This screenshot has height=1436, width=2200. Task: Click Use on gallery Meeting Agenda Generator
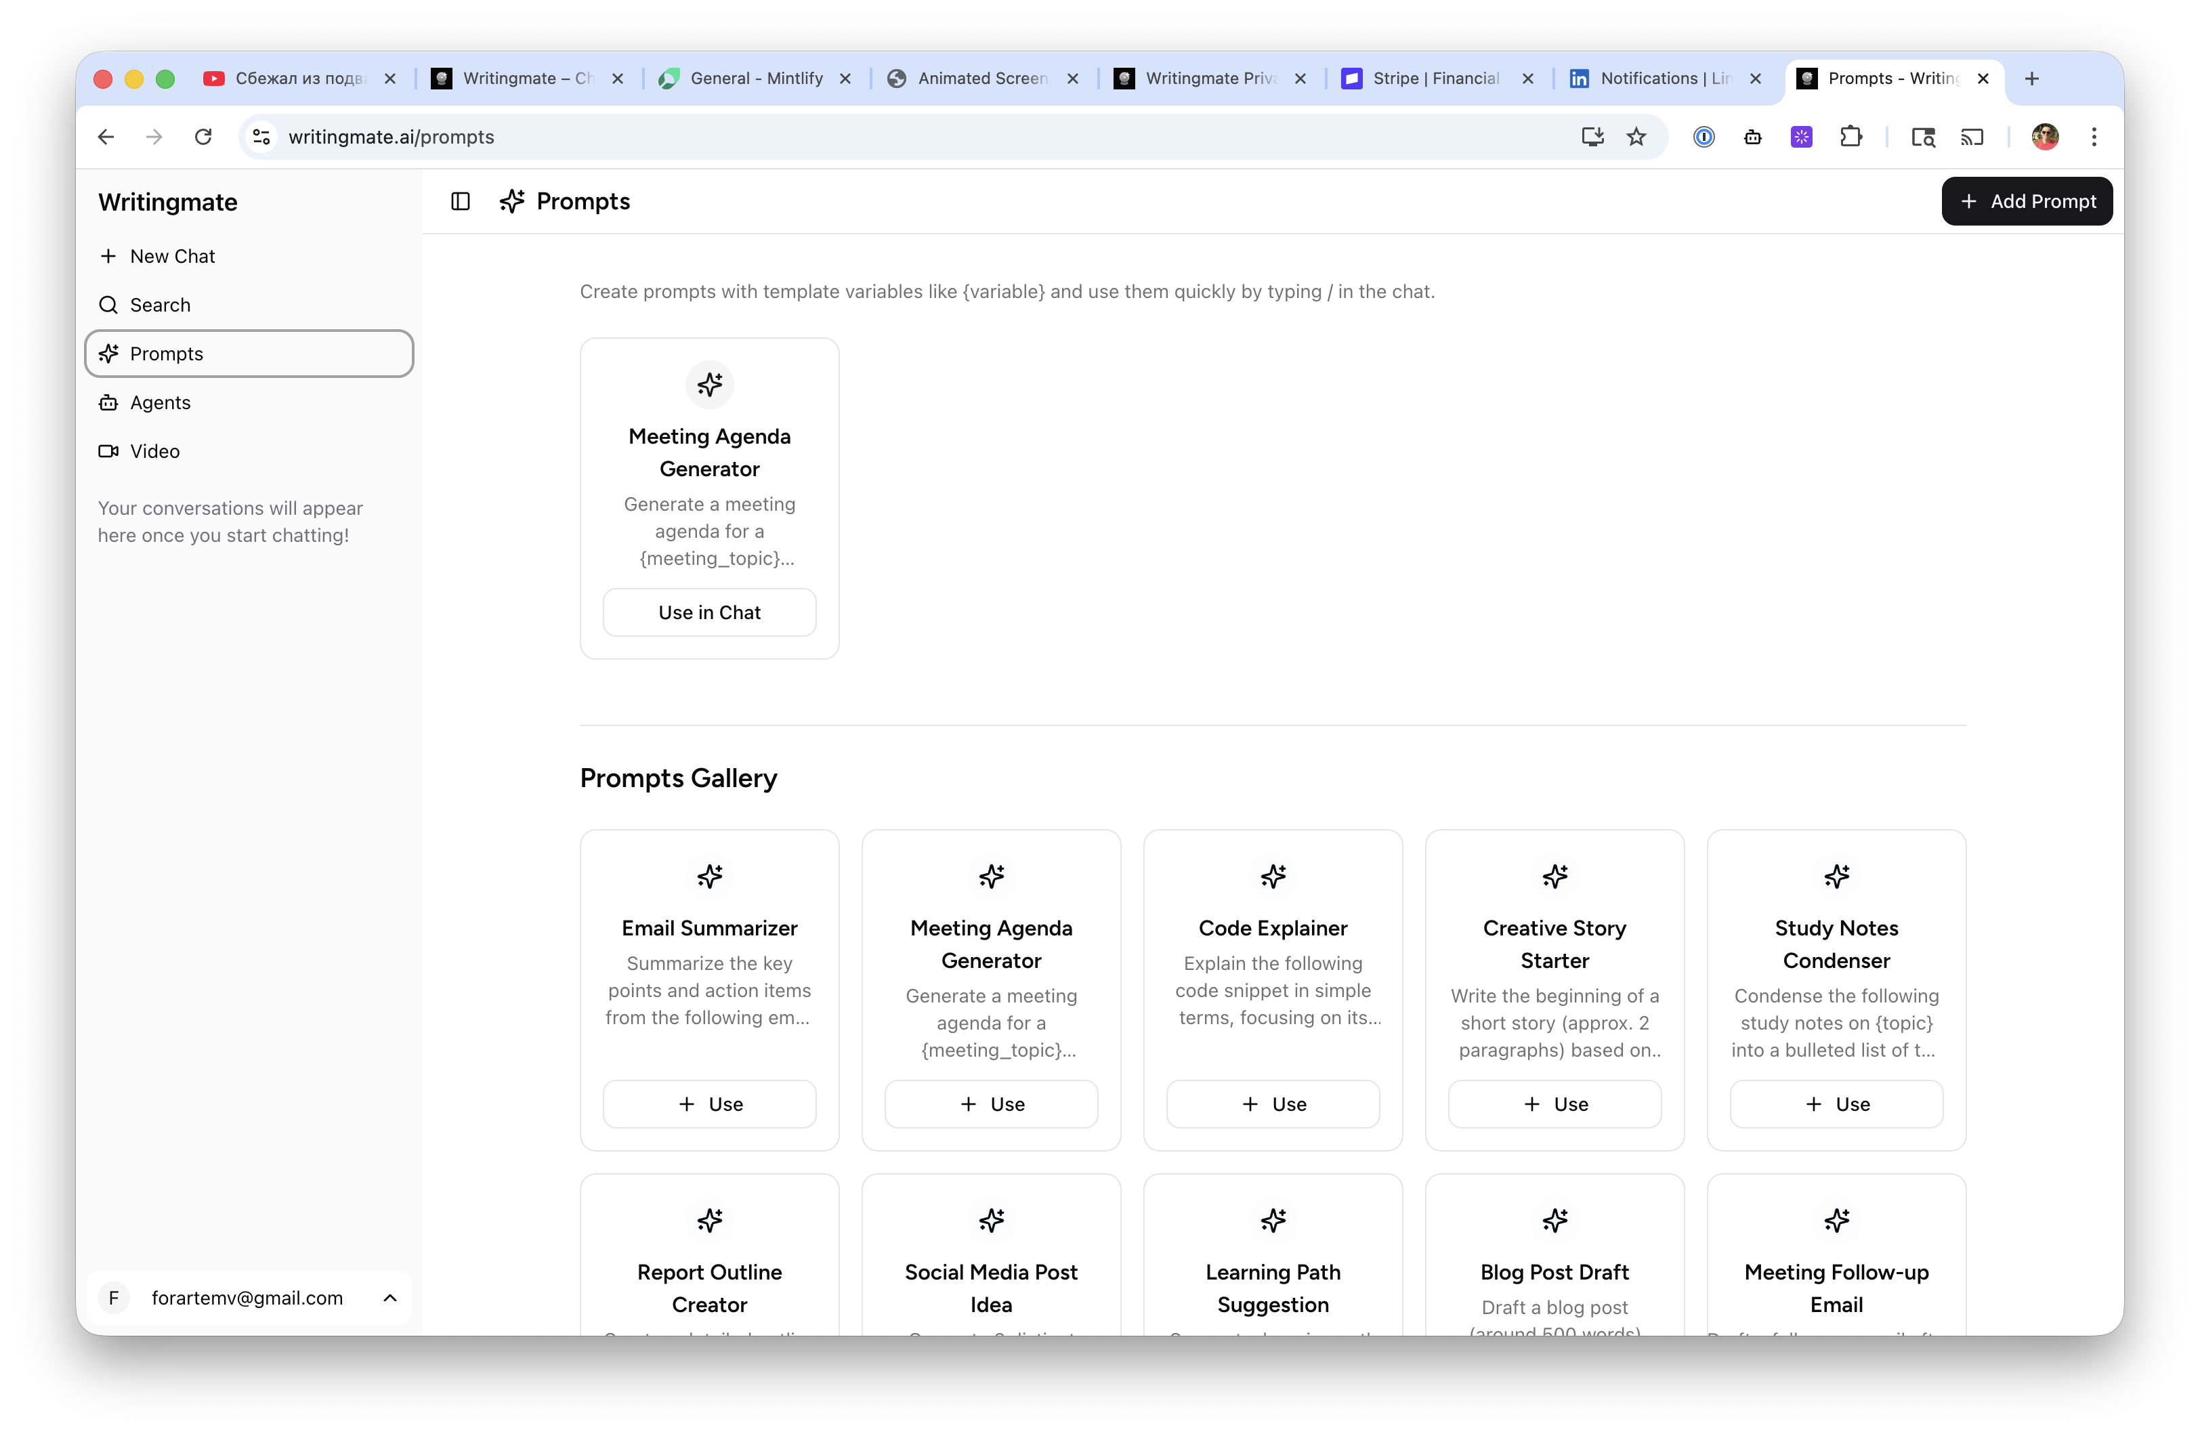(991, 1104)
